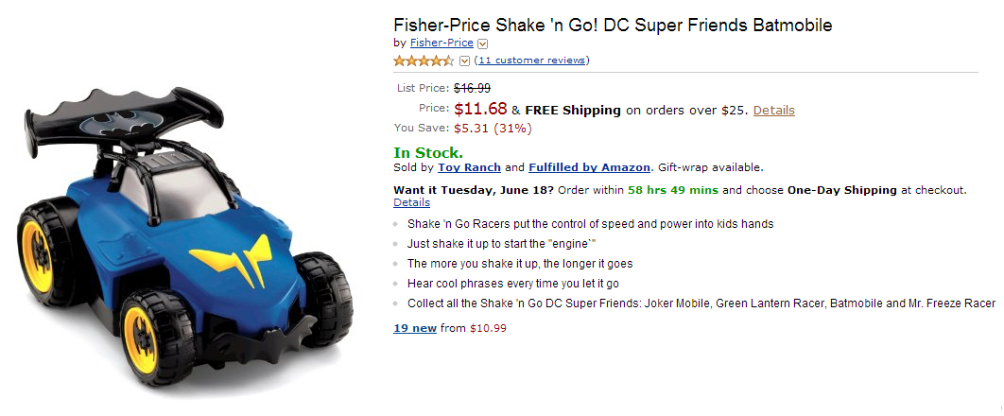Screen dimensions: 1004x416
Task: Open the Fisher-Price brand link
Action: [441, 43]
